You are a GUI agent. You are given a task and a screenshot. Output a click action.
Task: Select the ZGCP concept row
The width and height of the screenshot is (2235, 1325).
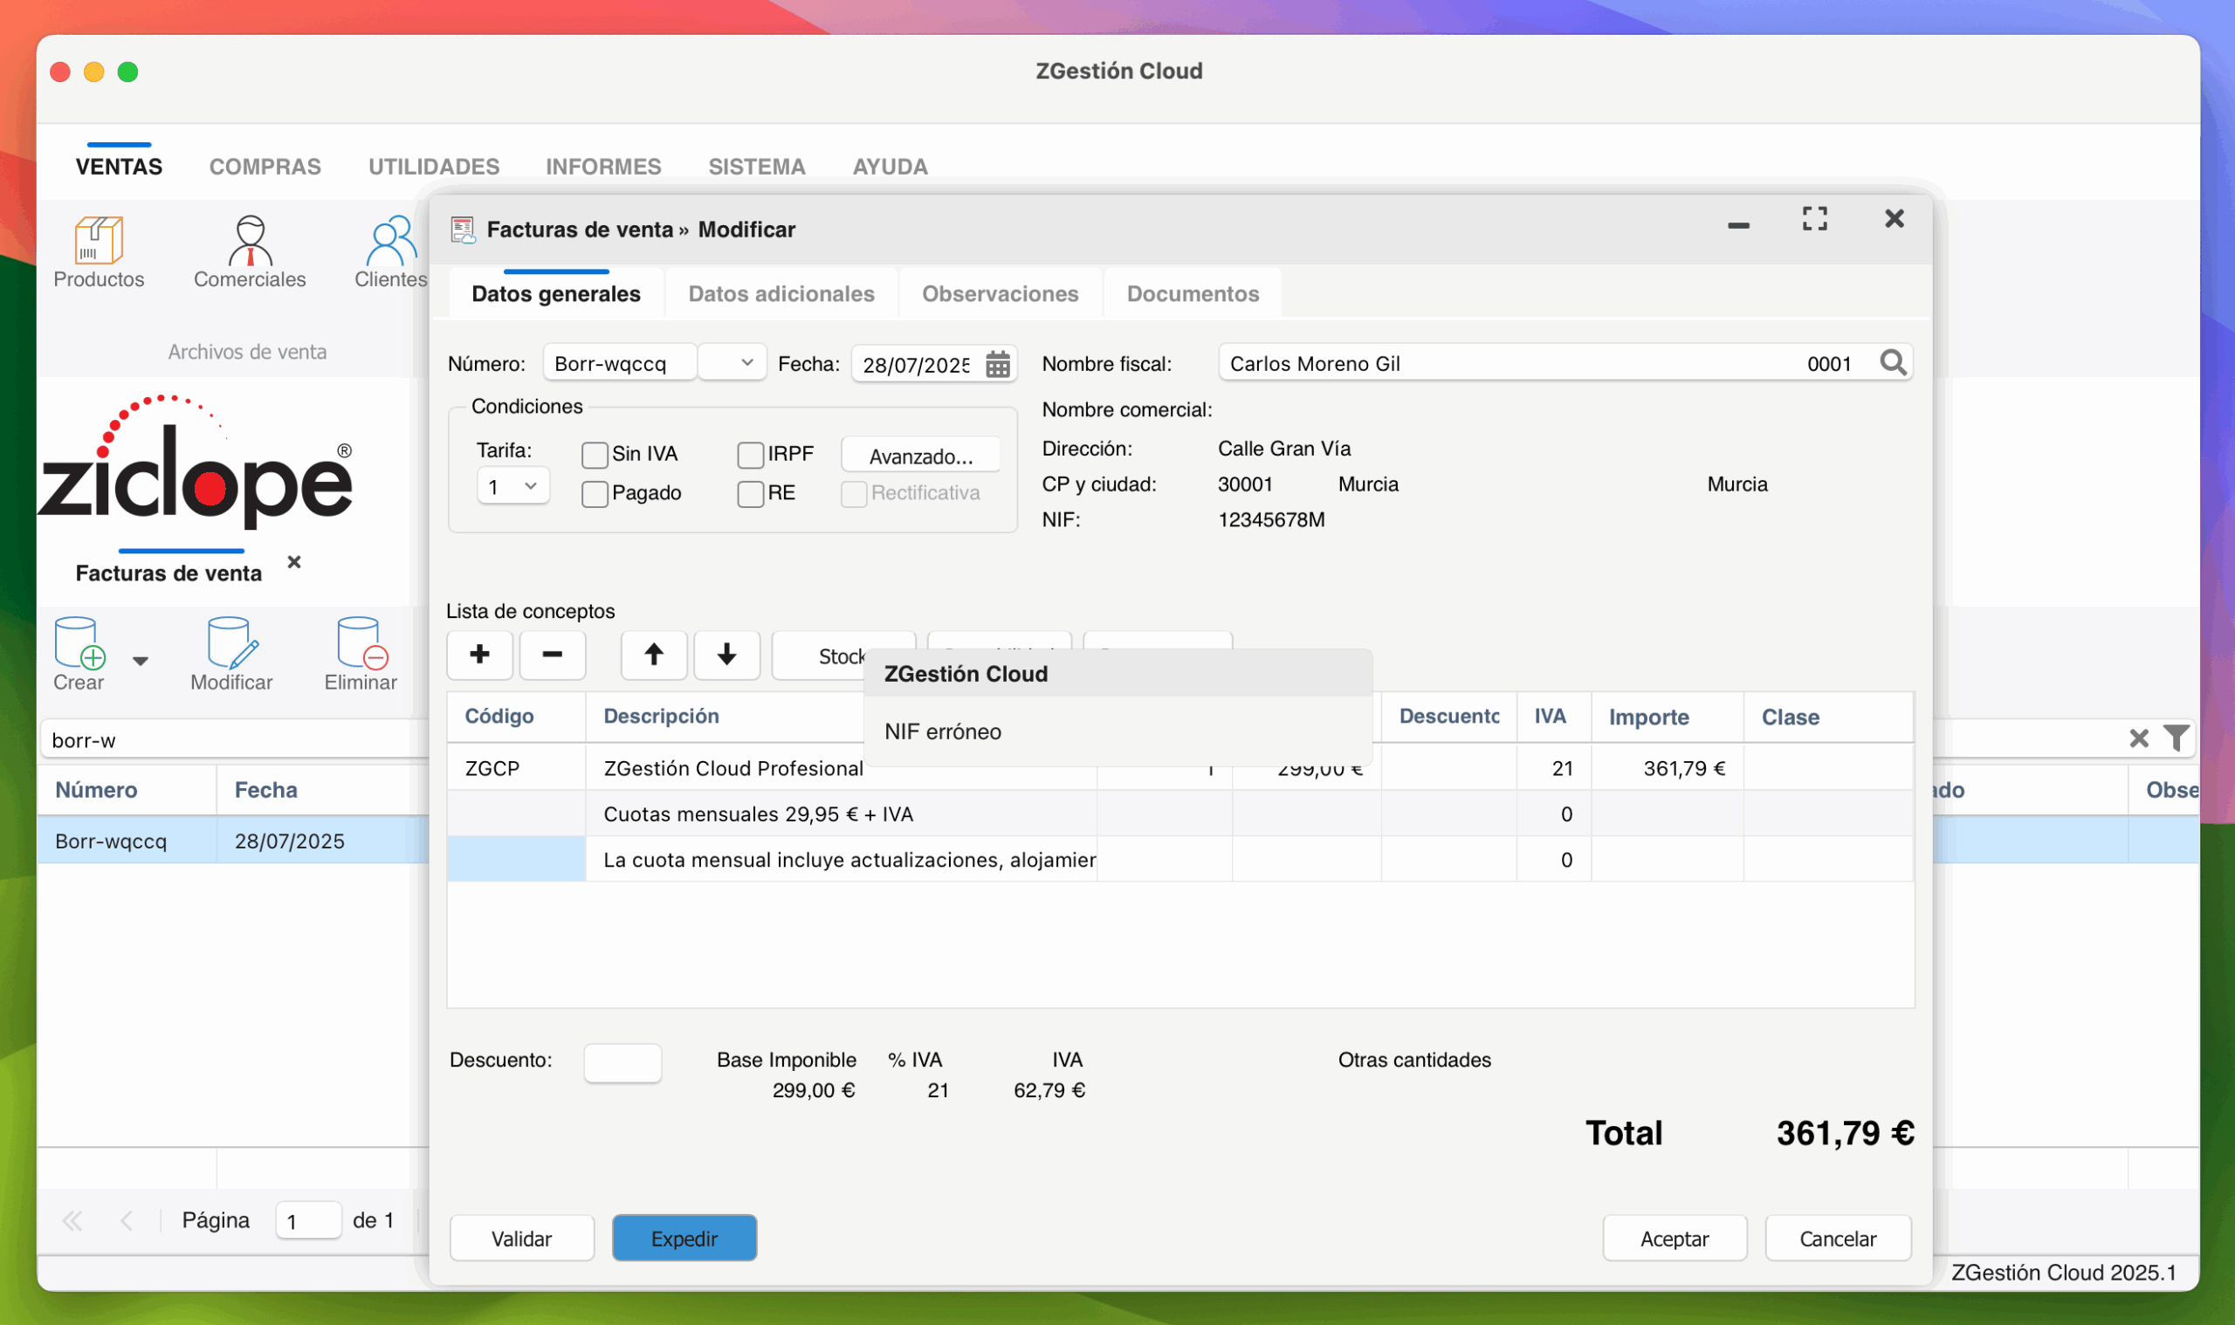coord(1179,768)
